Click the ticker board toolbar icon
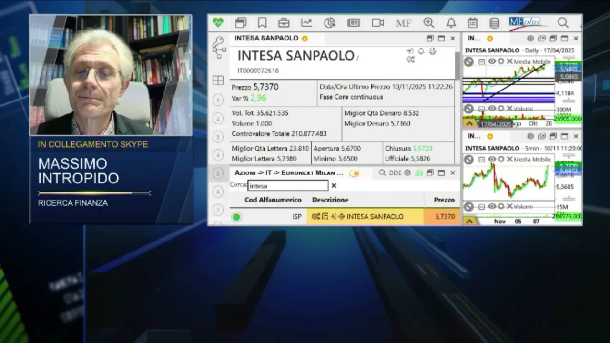 click(x=353, y=22)
